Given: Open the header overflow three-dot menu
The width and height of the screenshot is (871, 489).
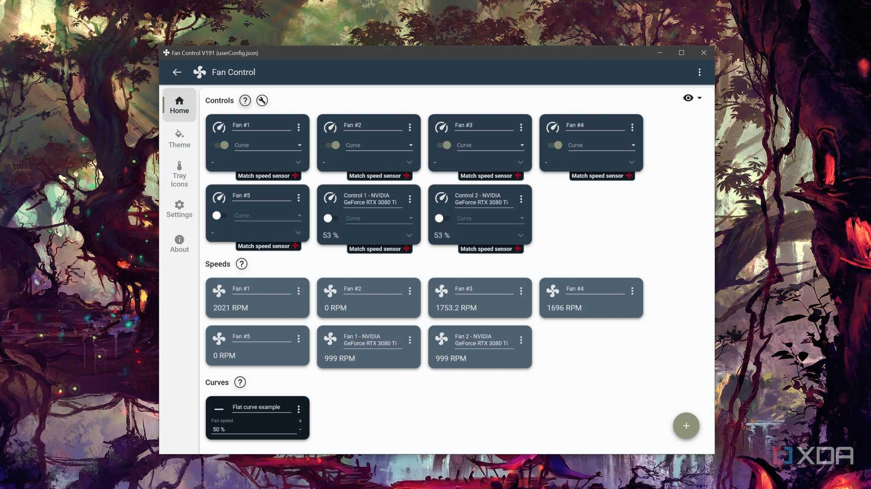Looking at the screenshot, I should point(700,72).
